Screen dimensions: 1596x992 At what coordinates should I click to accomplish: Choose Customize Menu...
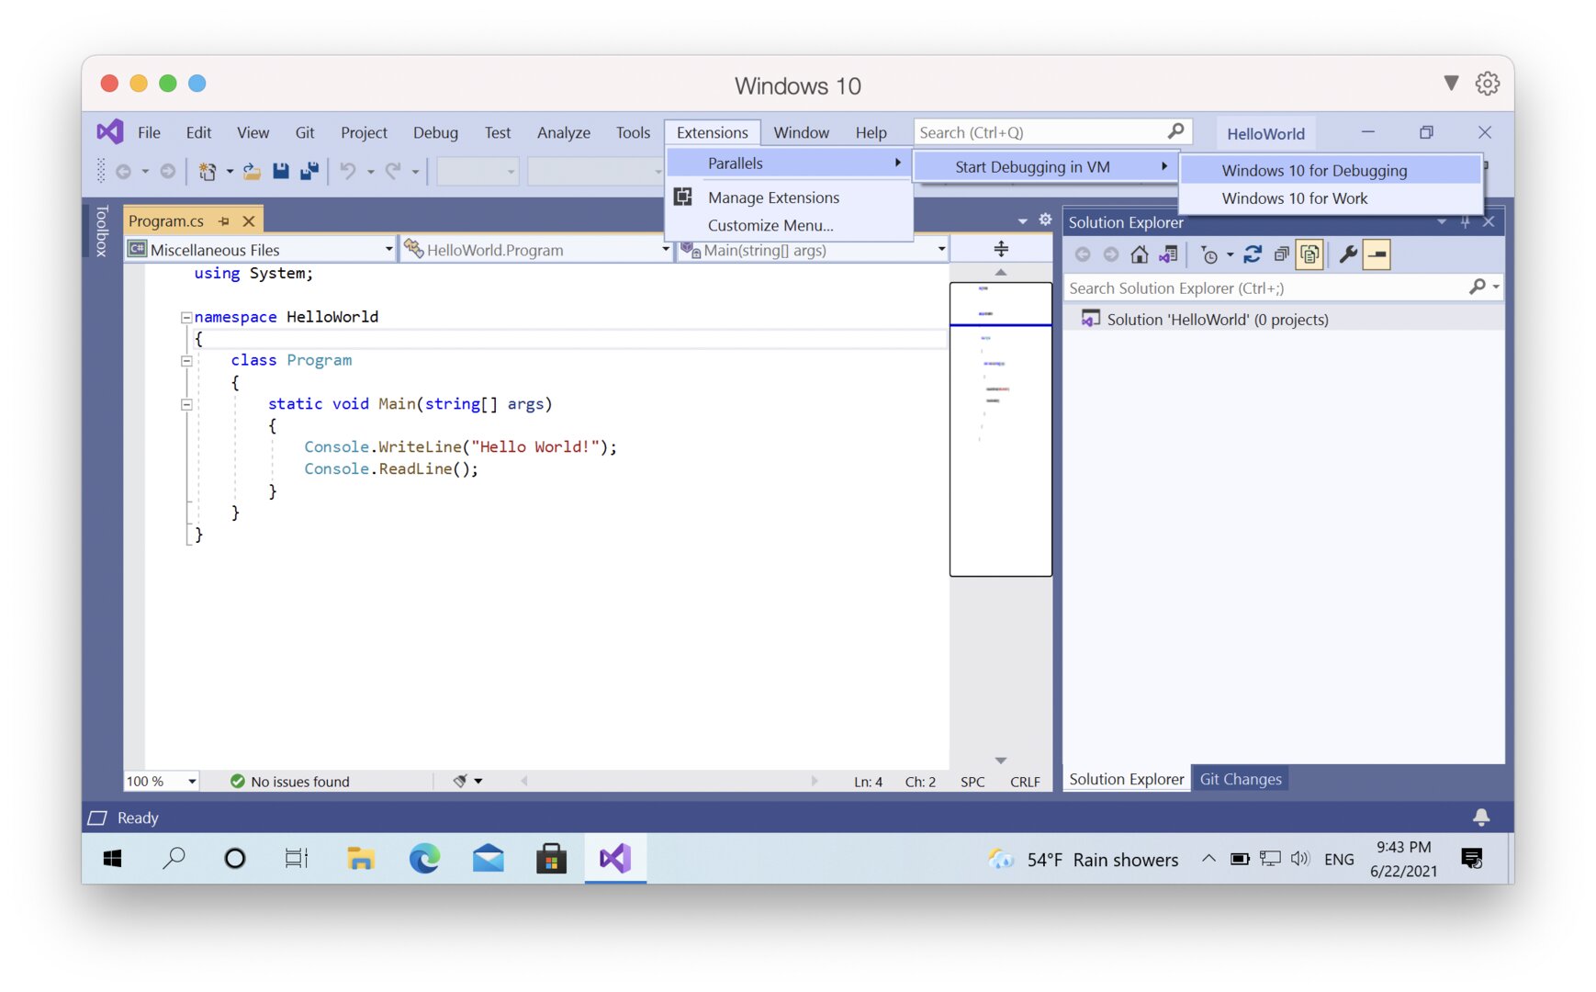click(x=789, y=225)
